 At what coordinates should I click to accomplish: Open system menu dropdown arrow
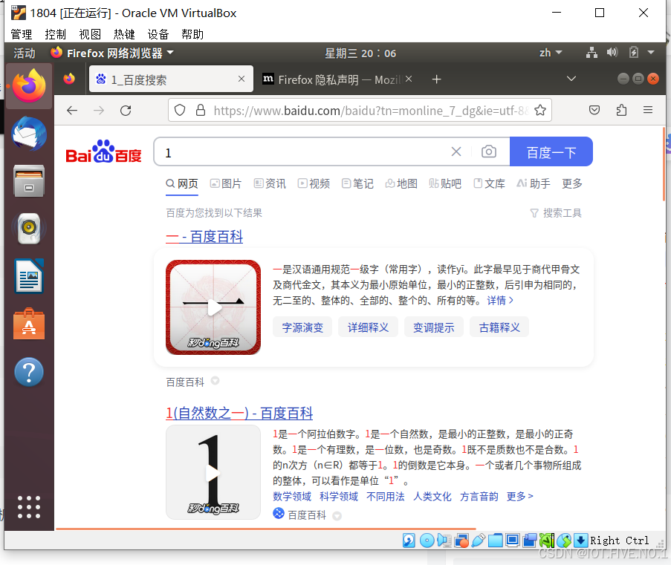651,53
